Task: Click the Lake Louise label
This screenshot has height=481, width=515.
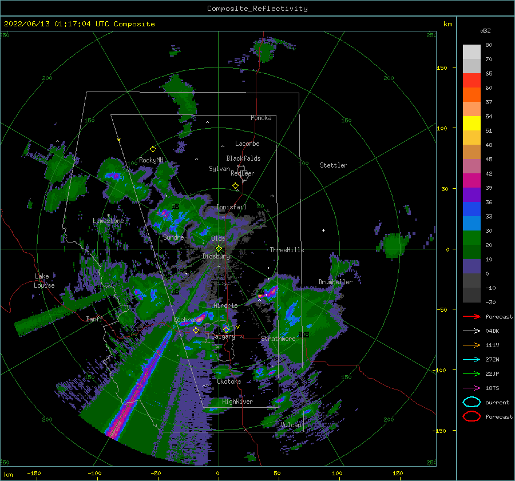Action: click(x=44, y=281)
